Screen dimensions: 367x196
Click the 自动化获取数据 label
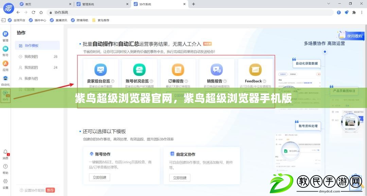coord(307,63)
